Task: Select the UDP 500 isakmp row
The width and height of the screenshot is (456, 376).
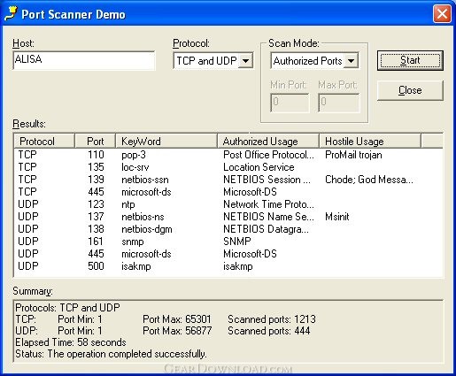Action: [228, 266]
